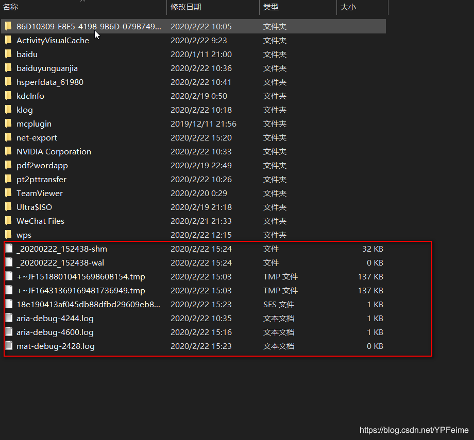Click folder icon beside Ultra$ISO
The height and width of the screenshot is (440, 474).
coord(8,206)
